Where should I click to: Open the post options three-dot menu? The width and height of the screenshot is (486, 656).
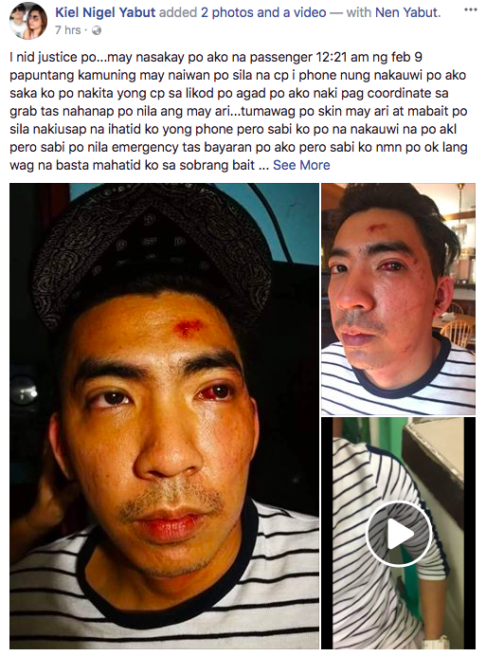pyautogui.click(x=470, y=10)
